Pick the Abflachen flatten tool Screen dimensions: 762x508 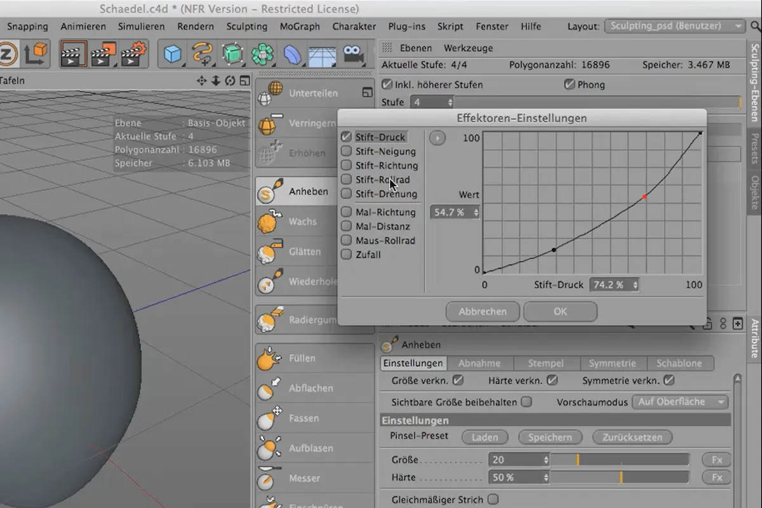pos(311,388)
